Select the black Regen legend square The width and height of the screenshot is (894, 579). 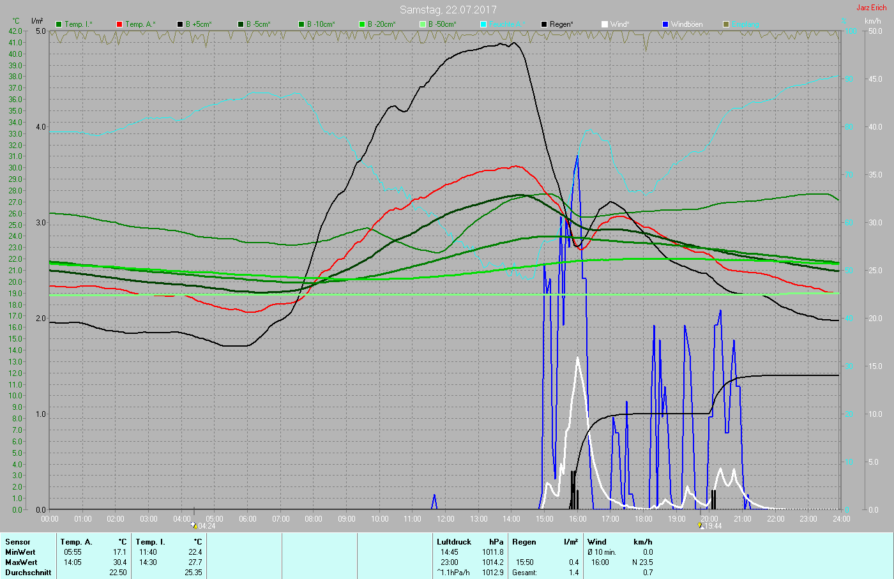[x=544, y=24]
